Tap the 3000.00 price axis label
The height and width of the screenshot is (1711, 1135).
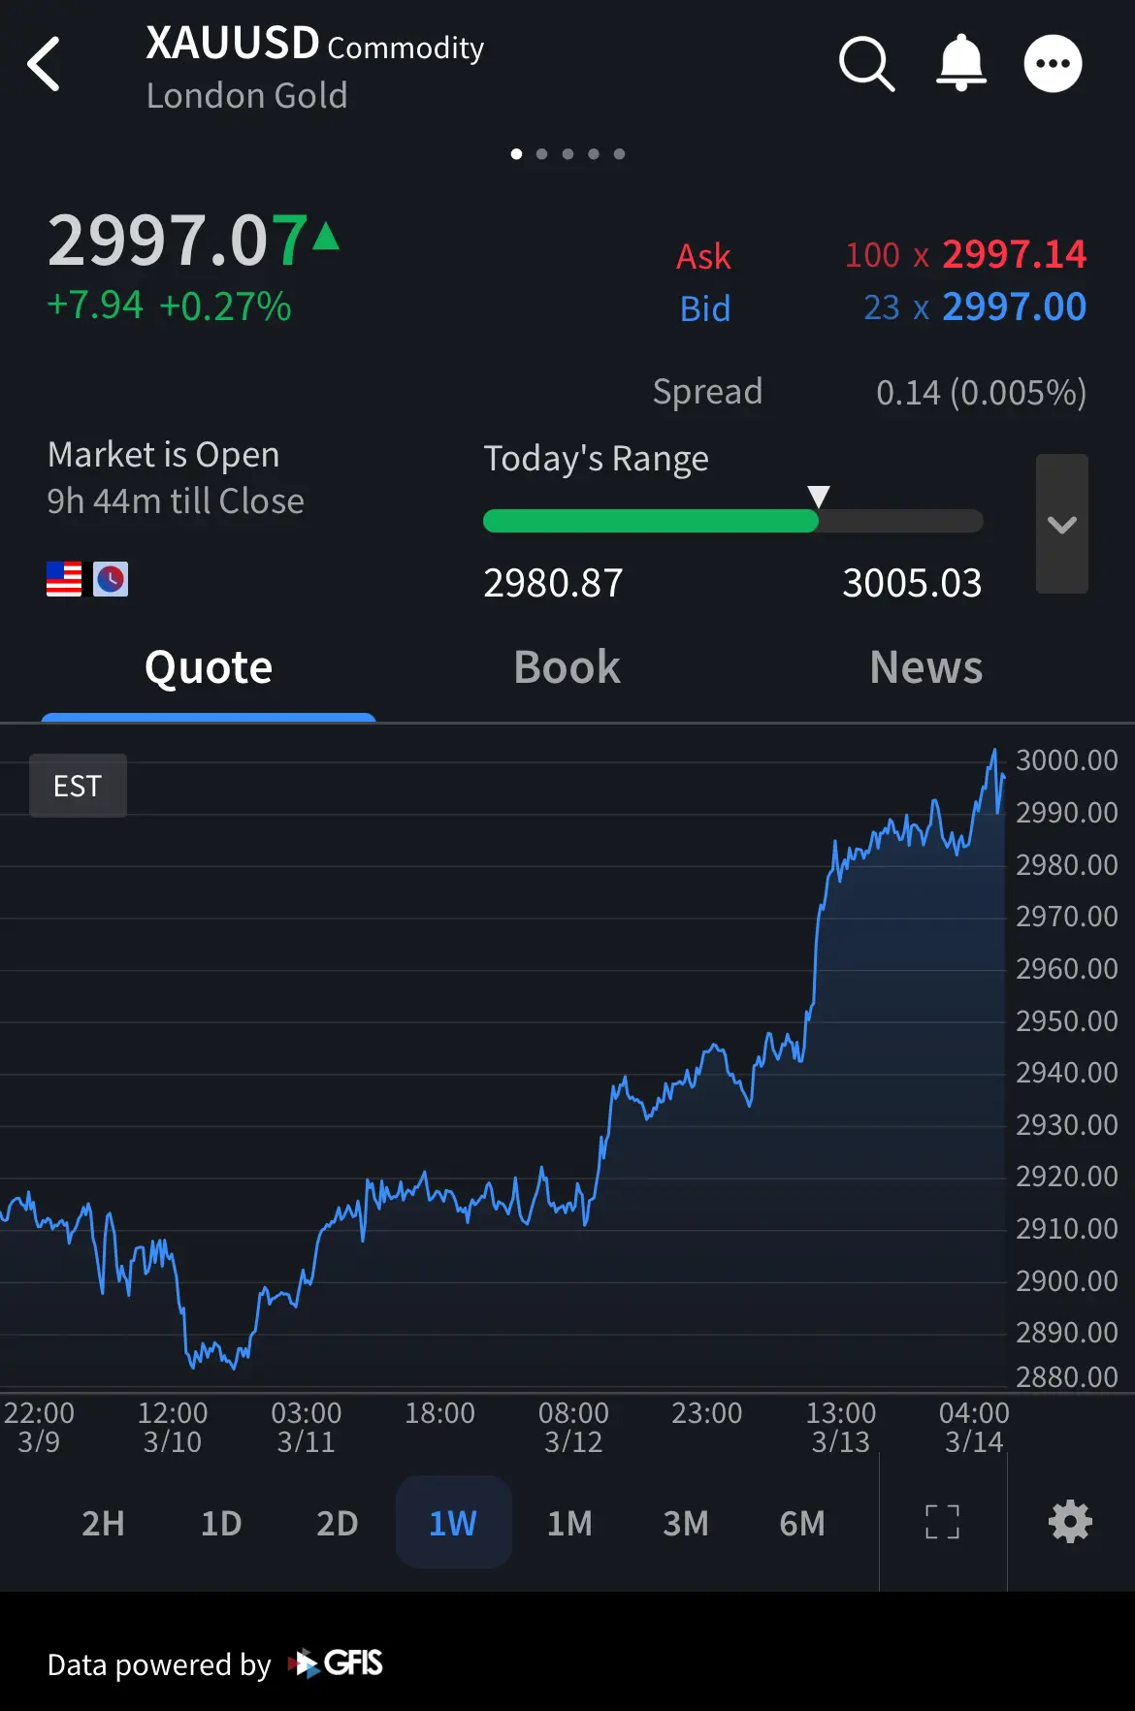coord(1067,759)
